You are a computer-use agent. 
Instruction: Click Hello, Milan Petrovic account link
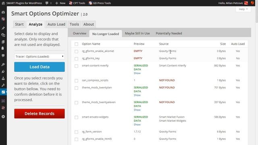[x=231, y=3]
